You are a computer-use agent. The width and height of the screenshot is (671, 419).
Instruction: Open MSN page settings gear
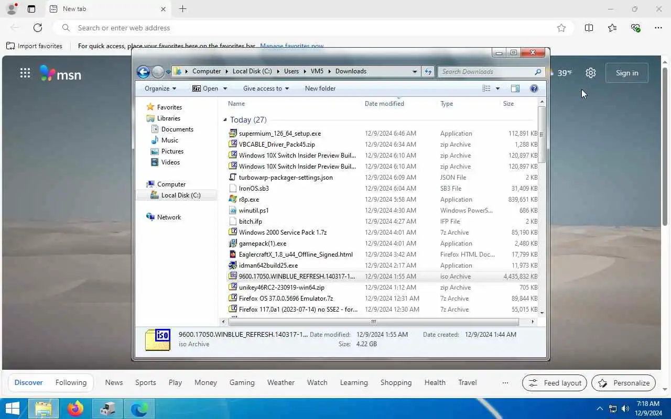(x=591, y=73)
